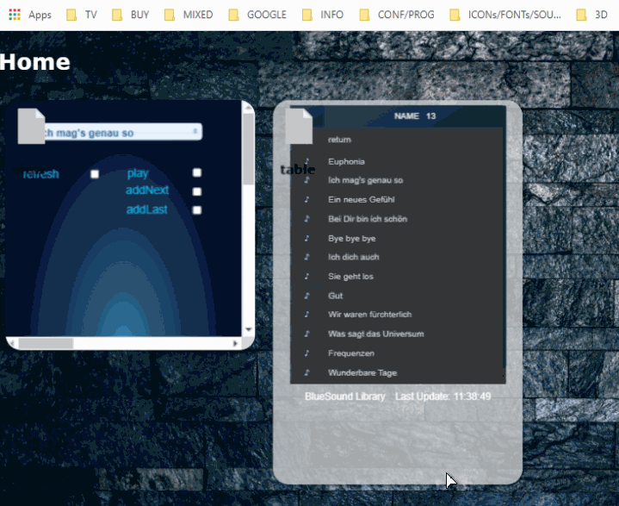Open the Apps grid icon
Screen dimensions: 619x506
tap(15, 15)
